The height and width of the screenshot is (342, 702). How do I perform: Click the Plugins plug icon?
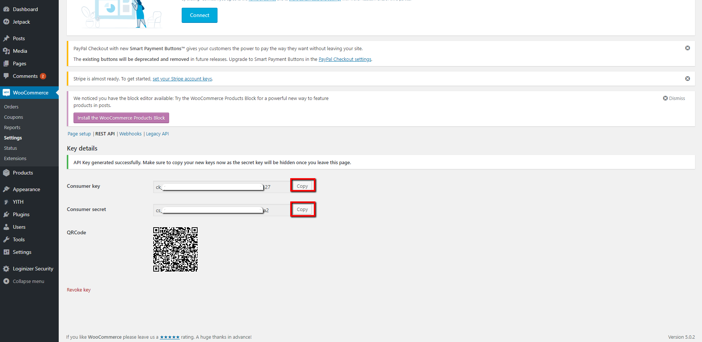pyautogui.click(x=6, y=214)
